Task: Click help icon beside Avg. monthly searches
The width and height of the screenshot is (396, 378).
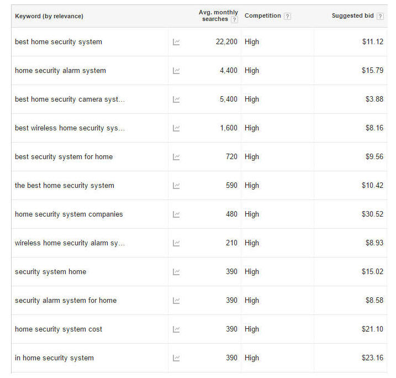Action: (x=234, y=19)
